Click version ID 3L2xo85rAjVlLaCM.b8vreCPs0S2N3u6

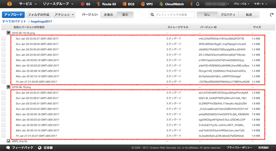(221, 136)
